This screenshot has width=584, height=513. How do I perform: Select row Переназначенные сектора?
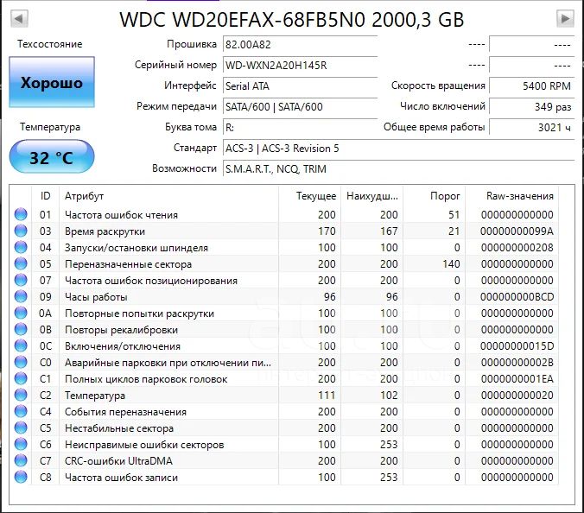[x=284, y=263]
